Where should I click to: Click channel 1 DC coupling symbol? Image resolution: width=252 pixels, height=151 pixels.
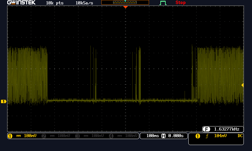[x=19, y=136]
